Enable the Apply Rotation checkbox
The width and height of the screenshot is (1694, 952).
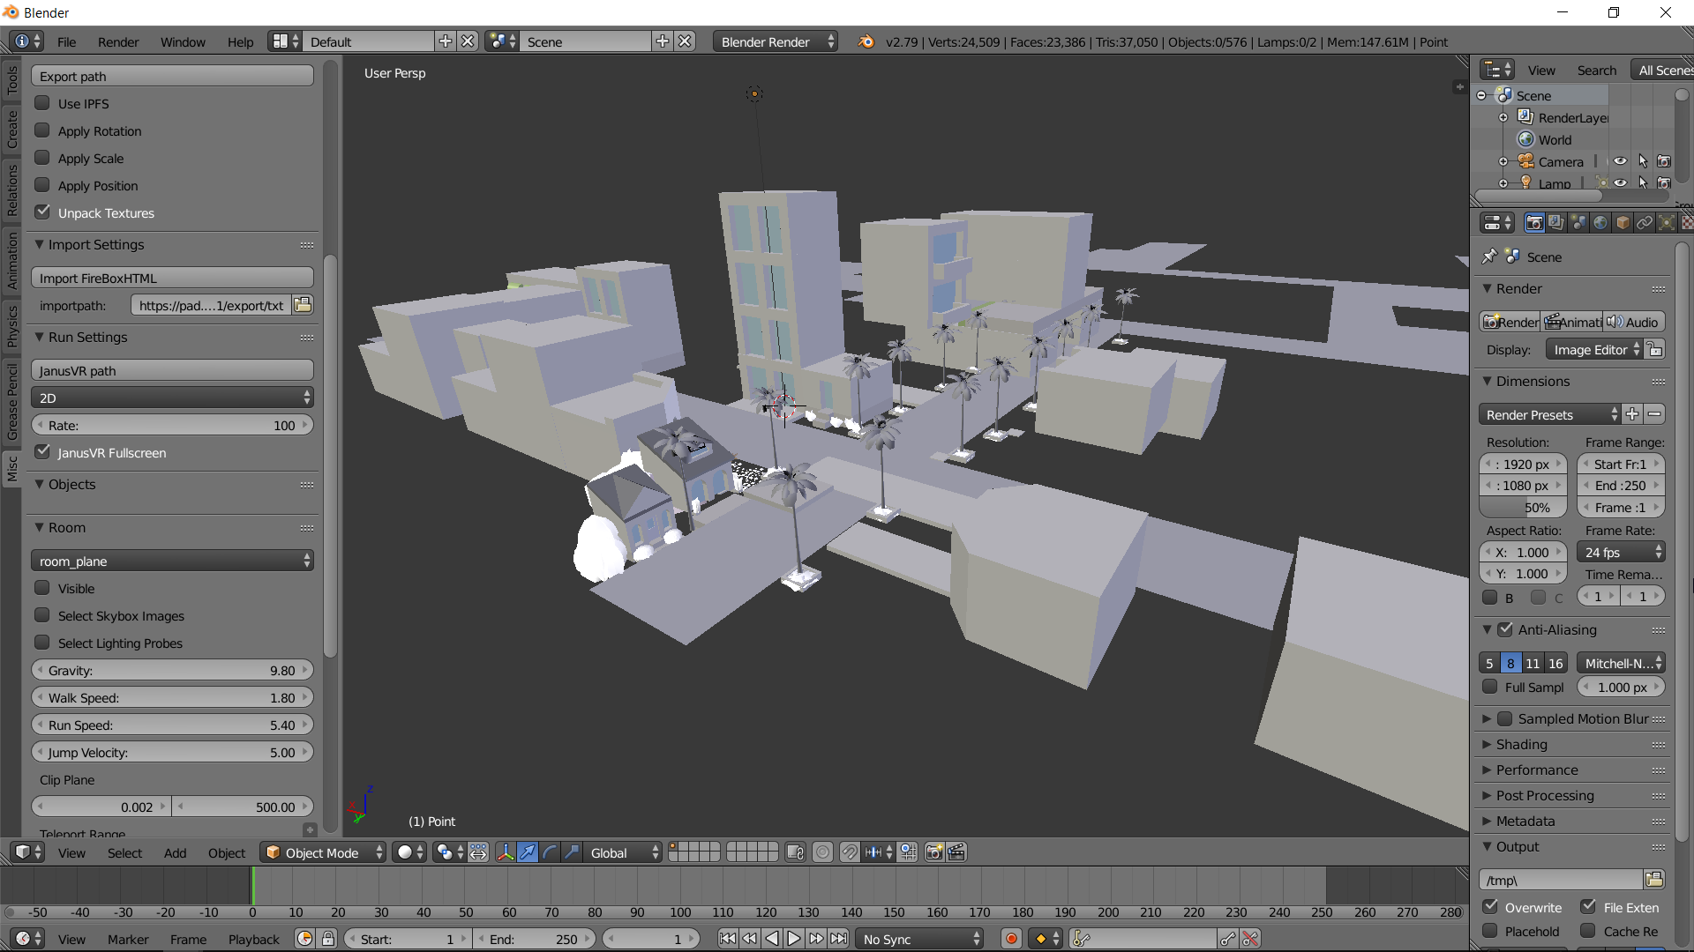click(42, 131)
